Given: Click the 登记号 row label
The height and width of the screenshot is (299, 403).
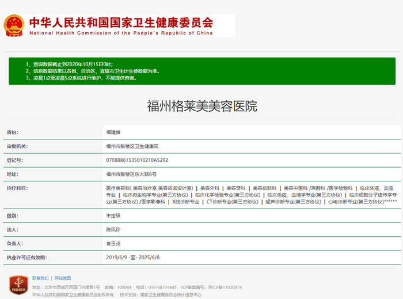Looking at the screenshot, I should pyautogui.click(x=14, y=160).
